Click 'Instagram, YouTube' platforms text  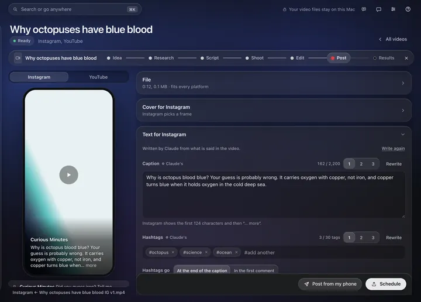pos(60,41)
